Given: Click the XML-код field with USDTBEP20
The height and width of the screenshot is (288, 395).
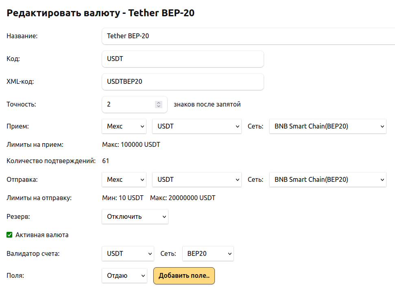Looking at the screenshot, I should coord(183,82).
